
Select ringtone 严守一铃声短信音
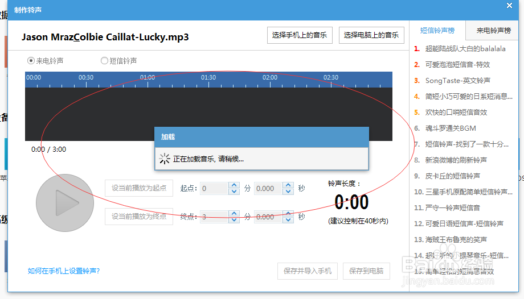pyautogui.click(x=452, y=208)
